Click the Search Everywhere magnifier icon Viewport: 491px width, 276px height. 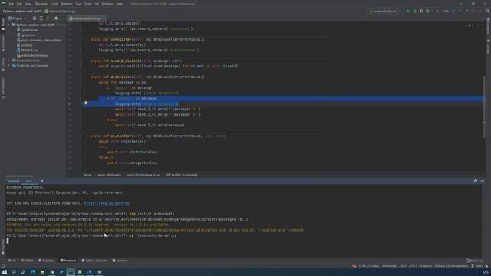[x=488, y=11]
